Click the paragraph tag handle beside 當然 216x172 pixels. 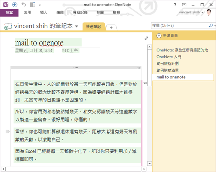coord(8,132)
